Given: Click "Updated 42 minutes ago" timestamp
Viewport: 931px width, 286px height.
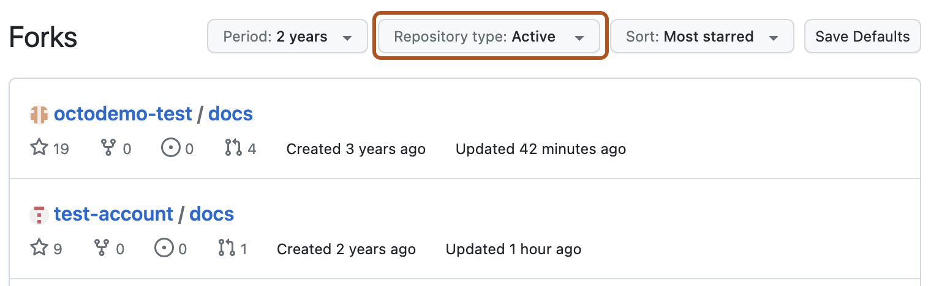Looking at the screenshot, I should click(x=540, y=149).
